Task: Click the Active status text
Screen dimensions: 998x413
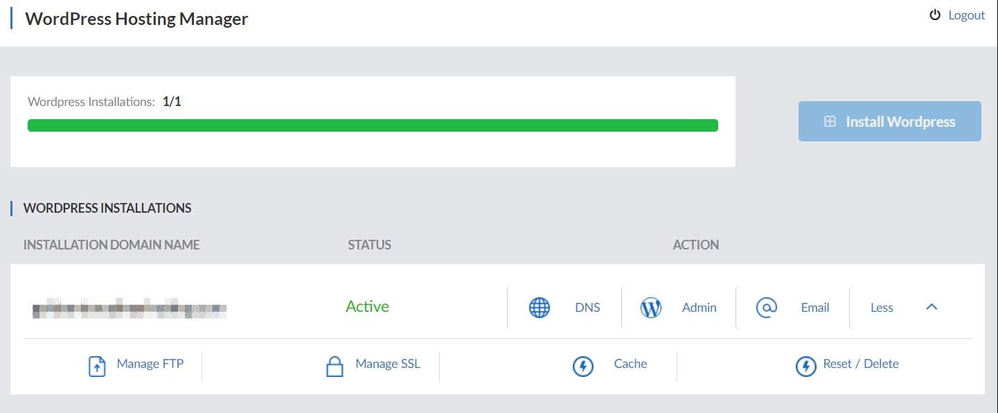Action: pyautogui.click(x=367, y=306)
